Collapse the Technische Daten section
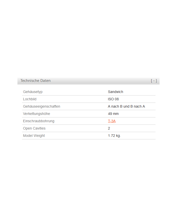Screen dimensions: 177x219 click(x=154, y=81)
